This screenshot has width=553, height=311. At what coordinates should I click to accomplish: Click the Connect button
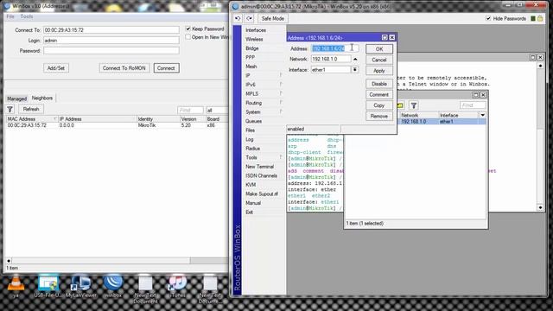click(x=166, y=68)
